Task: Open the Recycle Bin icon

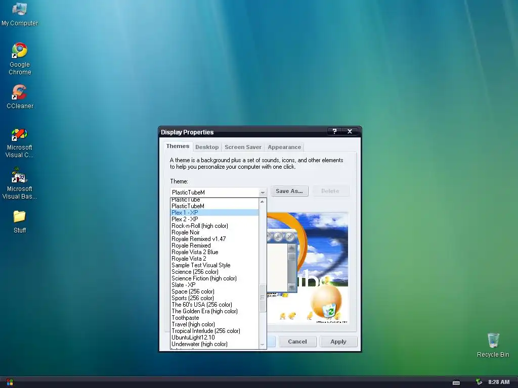Action: (493, 345)
